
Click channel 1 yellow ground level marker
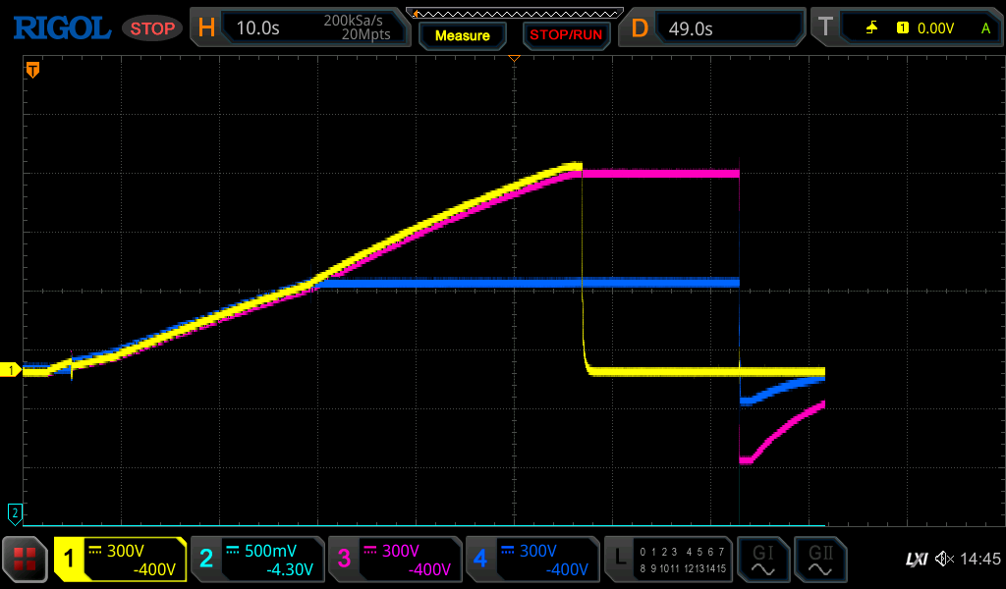tap(12, 370)
